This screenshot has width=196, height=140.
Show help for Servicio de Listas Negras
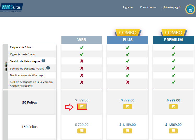click(43, 61)
